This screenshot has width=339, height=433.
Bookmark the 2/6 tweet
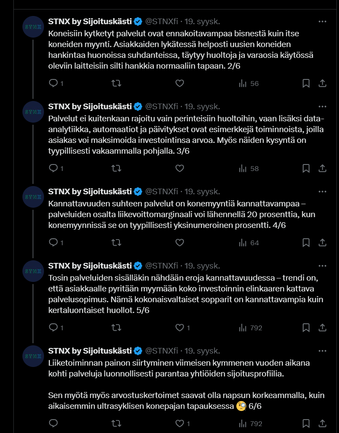[306, 83]
